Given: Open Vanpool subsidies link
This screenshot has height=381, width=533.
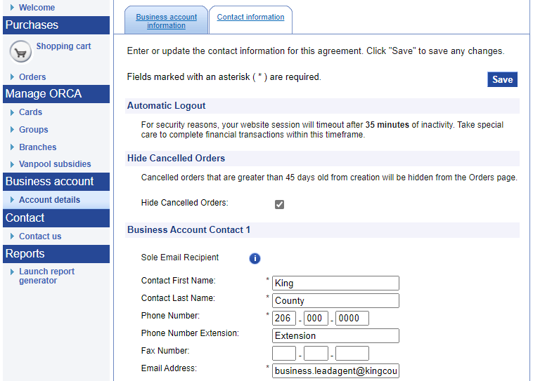Looking at the screenshot, I should point(55,164).
